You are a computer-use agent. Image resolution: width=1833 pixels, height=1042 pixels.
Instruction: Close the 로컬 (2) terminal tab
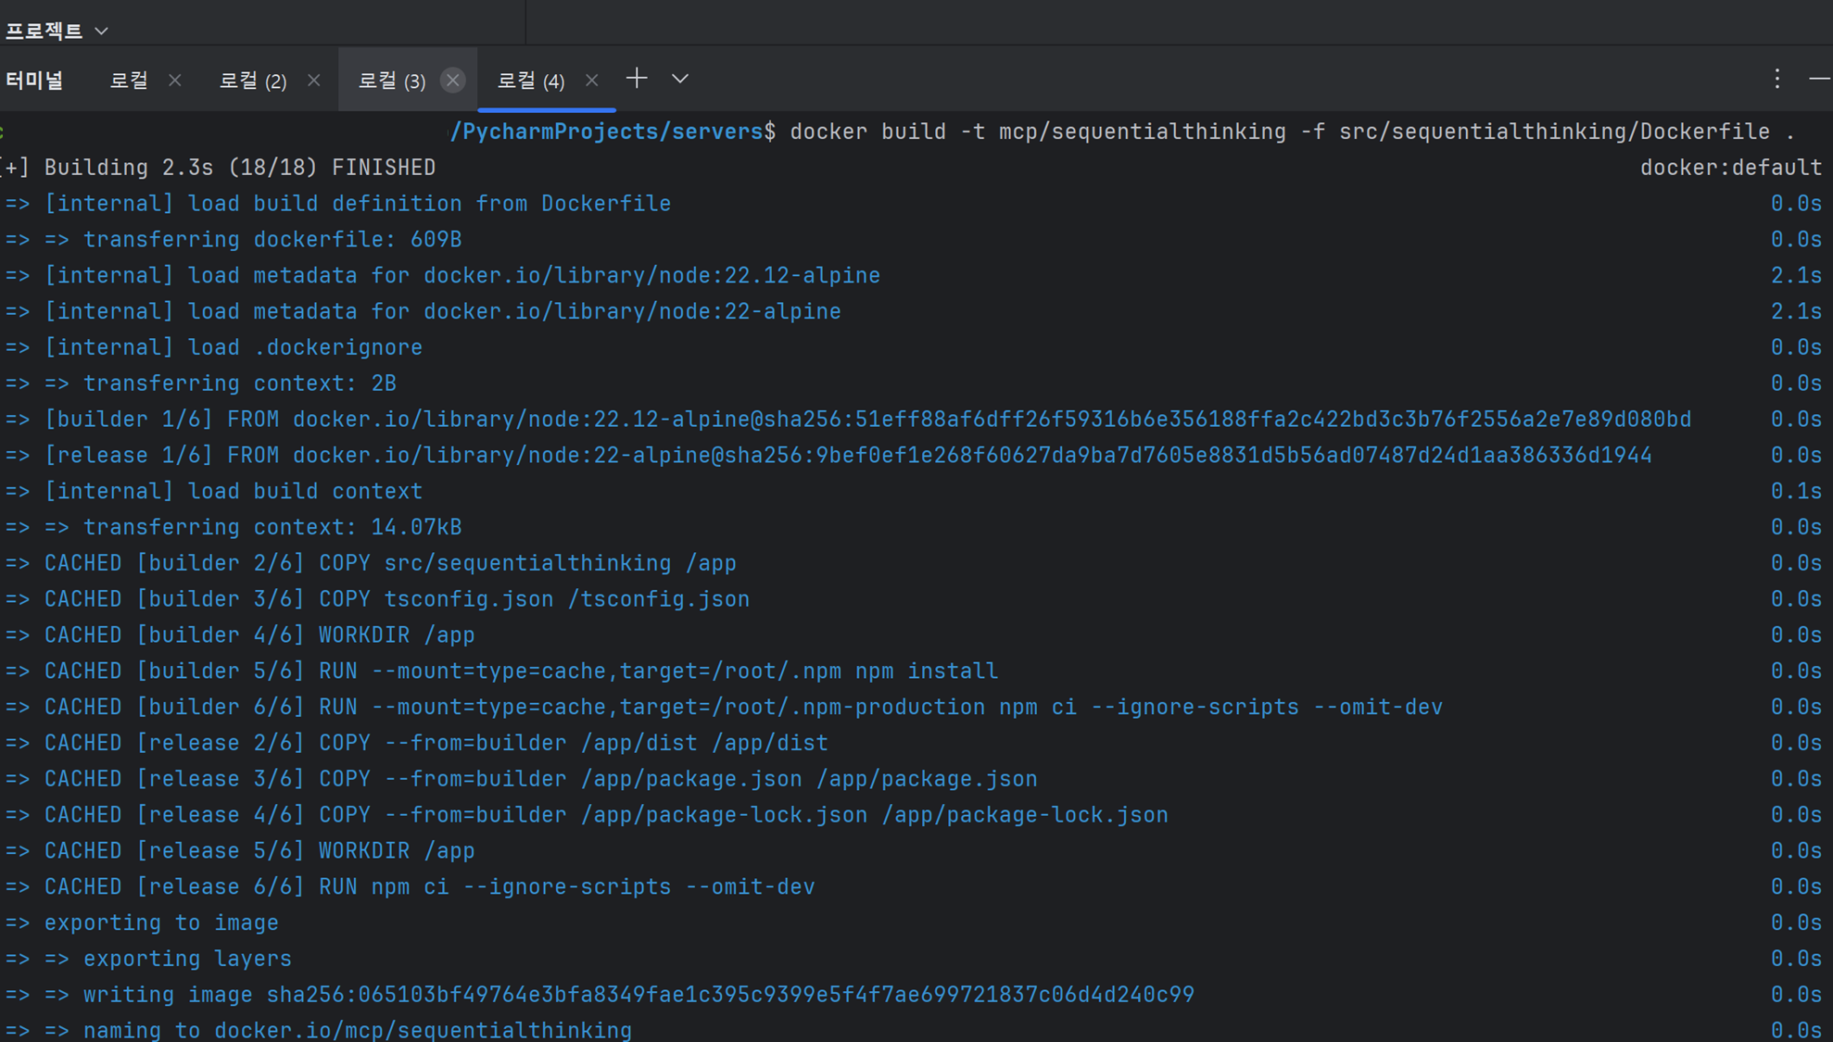tap(314, 81)
